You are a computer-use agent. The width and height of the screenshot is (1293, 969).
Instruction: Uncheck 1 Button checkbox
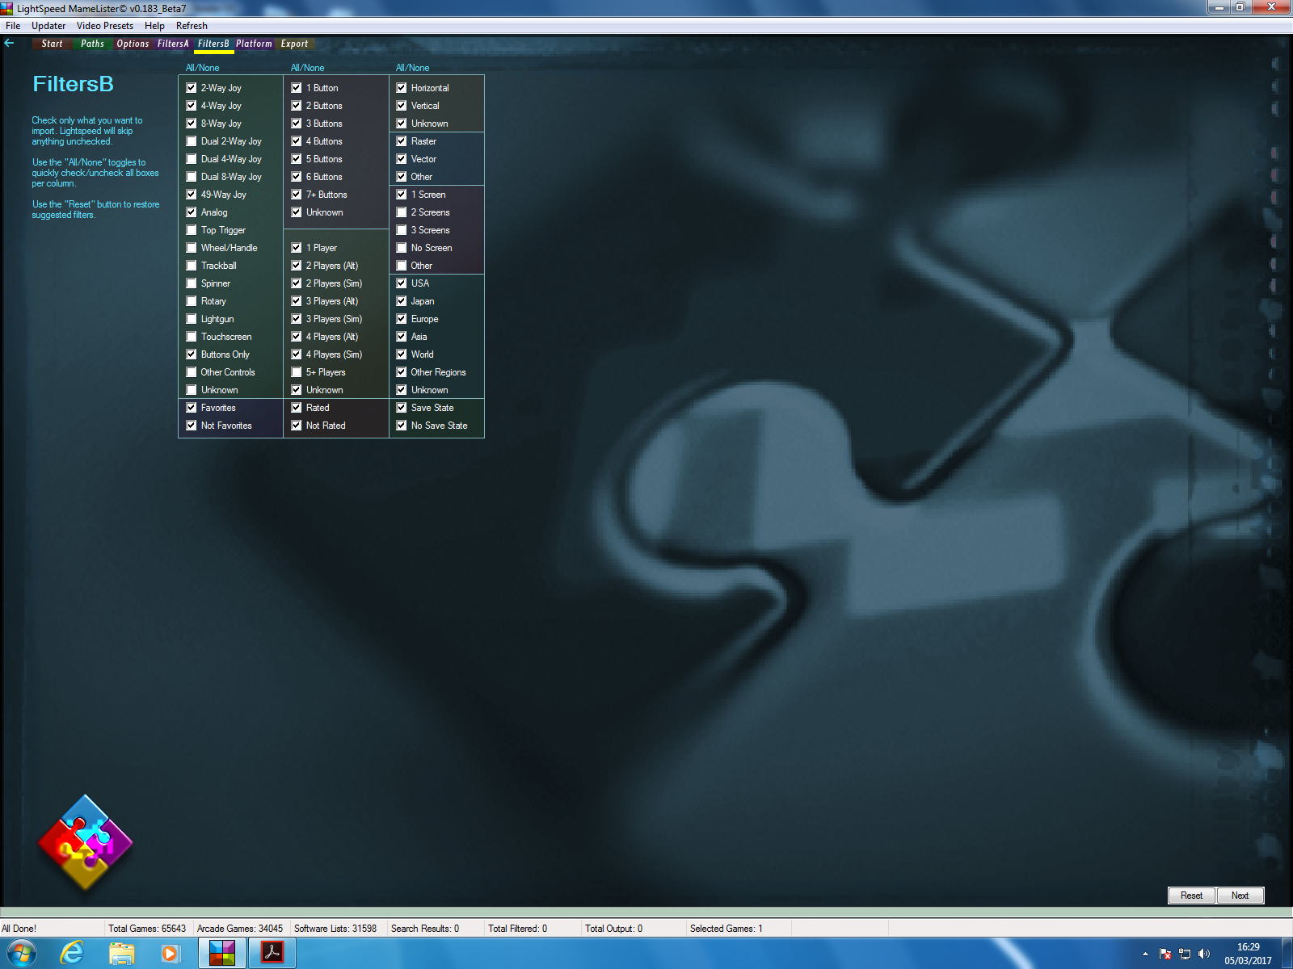pos(297,88)
